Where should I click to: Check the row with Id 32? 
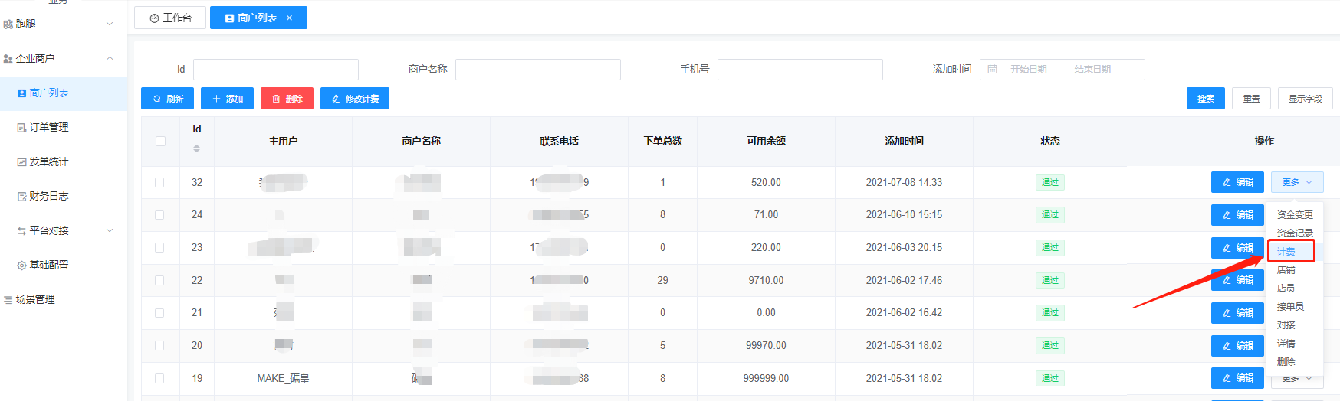point(159,183)
